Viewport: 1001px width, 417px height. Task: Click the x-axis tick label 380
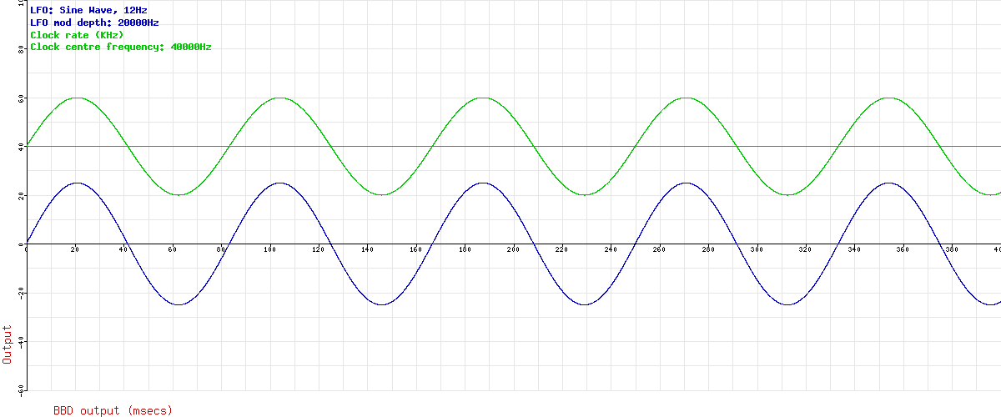point(952,249)
